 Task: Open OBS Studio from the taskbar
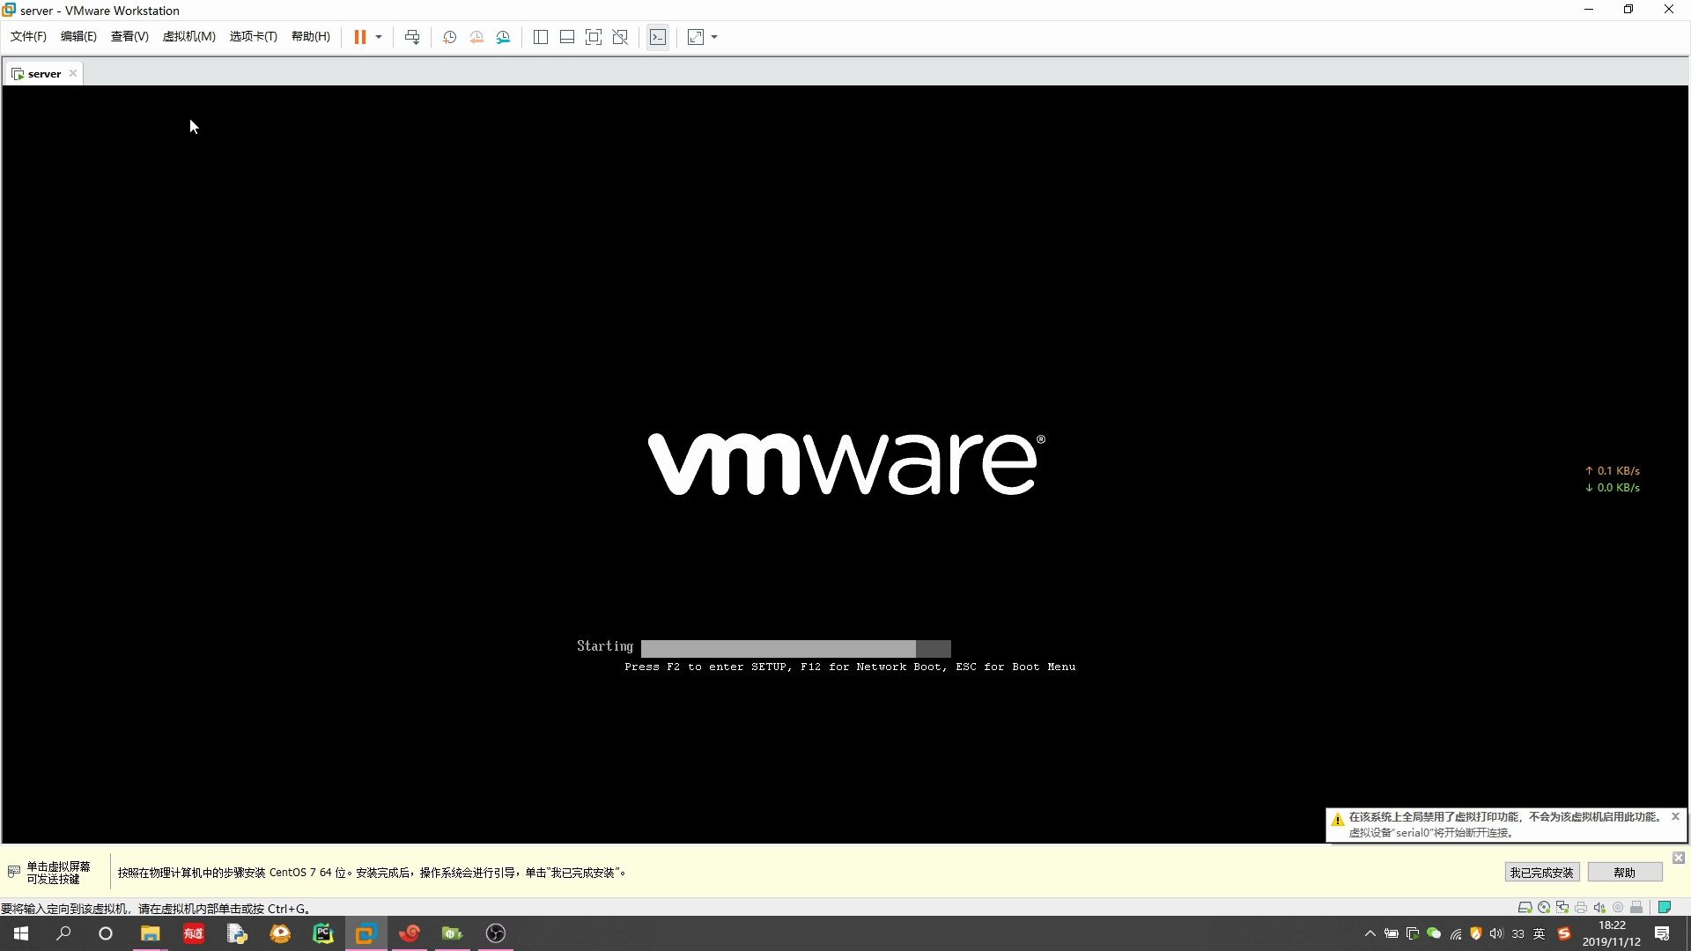pyautogui.click(x=496, y=933)
